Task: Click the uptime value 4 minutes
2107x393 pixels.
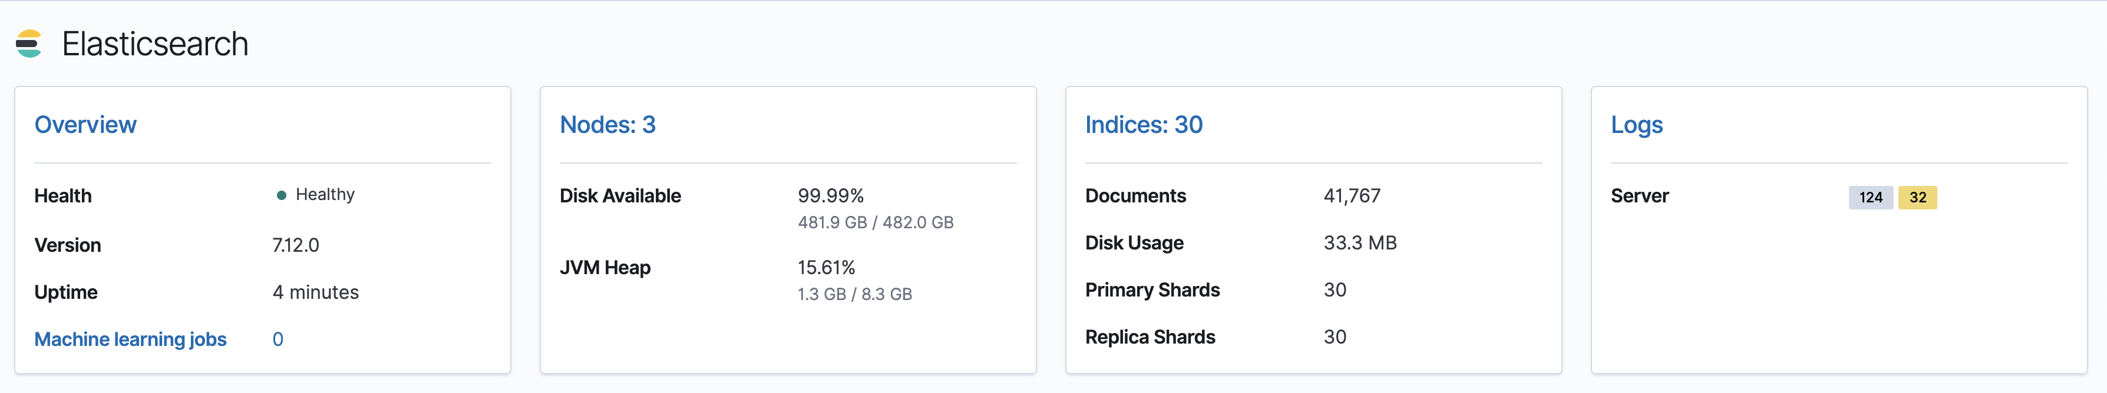Action: (315, 292)
